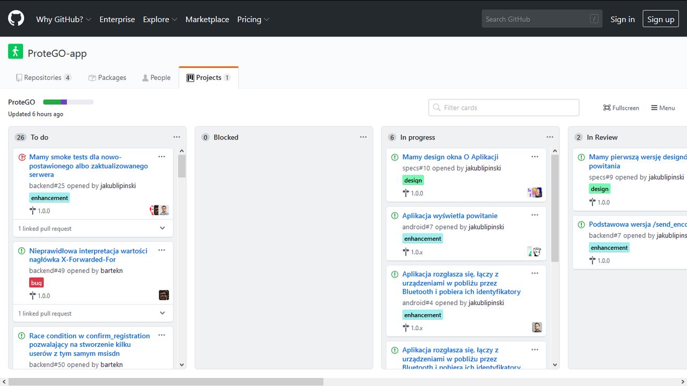Open the In progress column's three-dot menu
This screenshot has height=386, width=687.
point(550,137)
